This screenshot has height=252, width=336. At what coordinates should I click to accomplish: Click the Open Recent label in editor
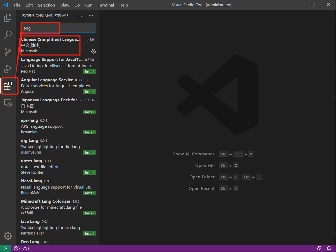201,189
